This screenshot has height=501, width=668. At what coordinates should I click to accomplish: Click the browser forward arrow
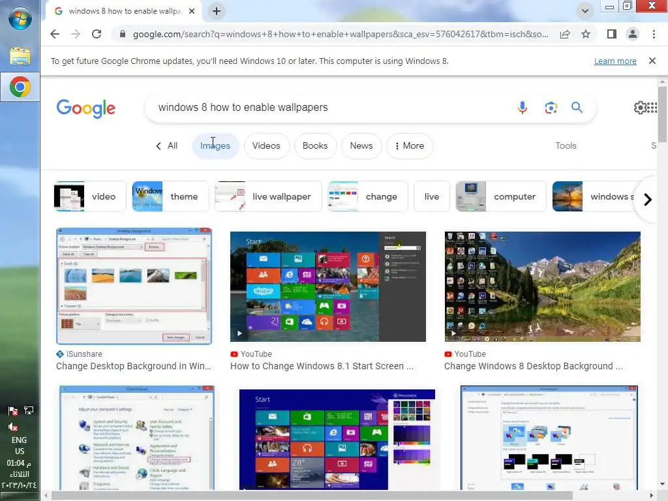tap(76, 34)
